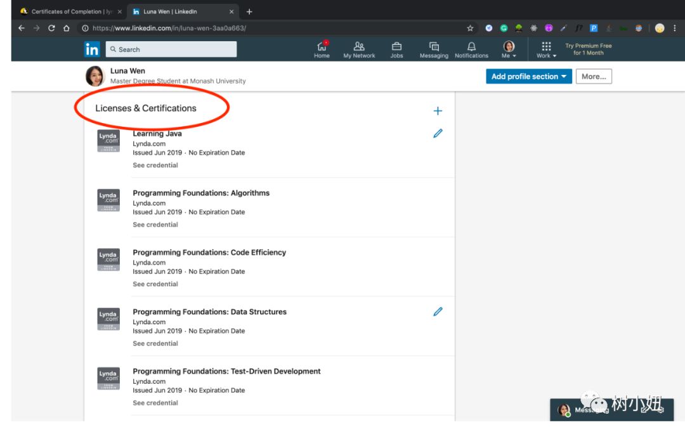Edit the Data Structures certification
This screenshot has width=685, height=434.
[438, 312]
